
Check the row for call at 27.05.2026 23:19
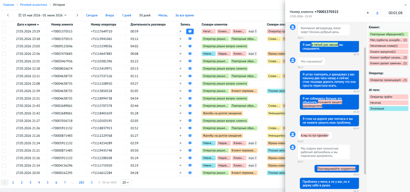click(x=4, y=31)
